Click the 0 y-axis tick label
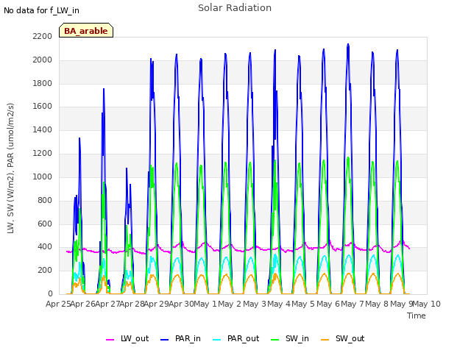Image resolution: width=471 pixels, height=353 pixels. point(50,293)
